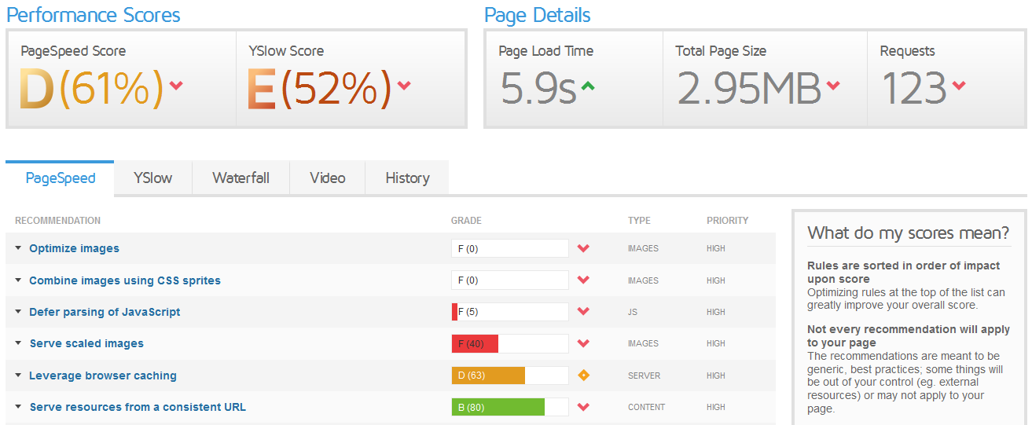Expand the Optimize images recommendation triangle
The height and width of the screenshot is (425, 1032).
[x=18, y=248]
